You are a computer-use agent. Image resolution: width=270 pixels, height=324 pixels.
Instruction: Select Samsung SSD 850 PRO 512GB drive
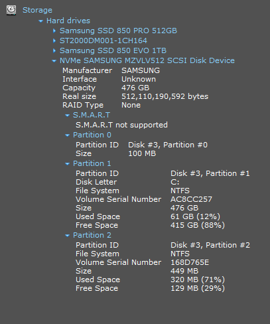pos(118,31)
